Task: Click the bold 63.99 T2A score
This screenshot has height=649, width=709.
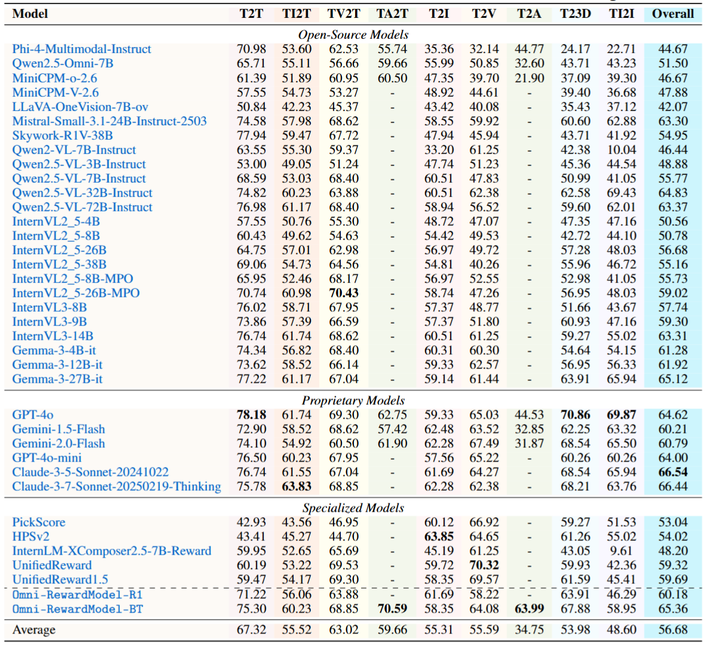Action: click(x=529, y=609)
